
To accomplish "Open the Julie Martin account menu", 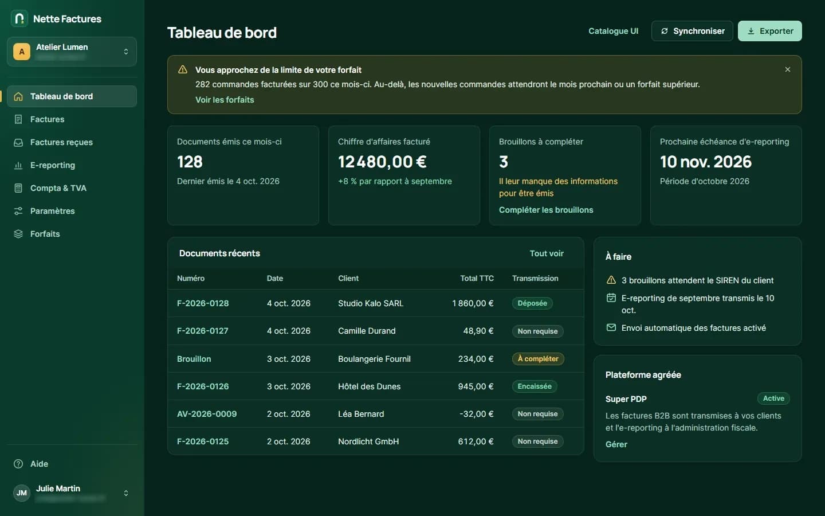I will pos(72,493).
